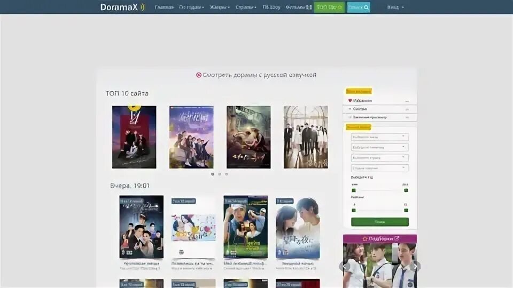
Task: Open the cartoon-style poster under Вчера, 19:01
Action: (193, 227)
